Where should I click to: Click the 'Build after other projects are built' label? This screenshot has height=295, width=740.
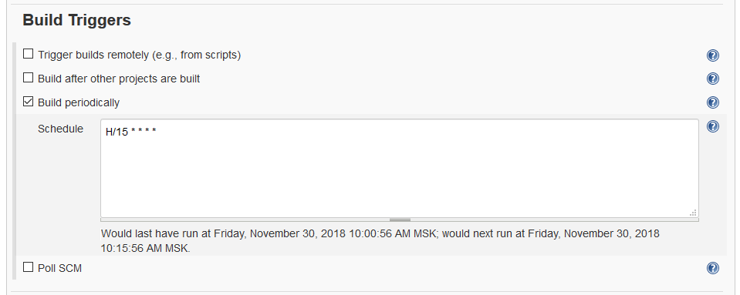coord(119,79)
